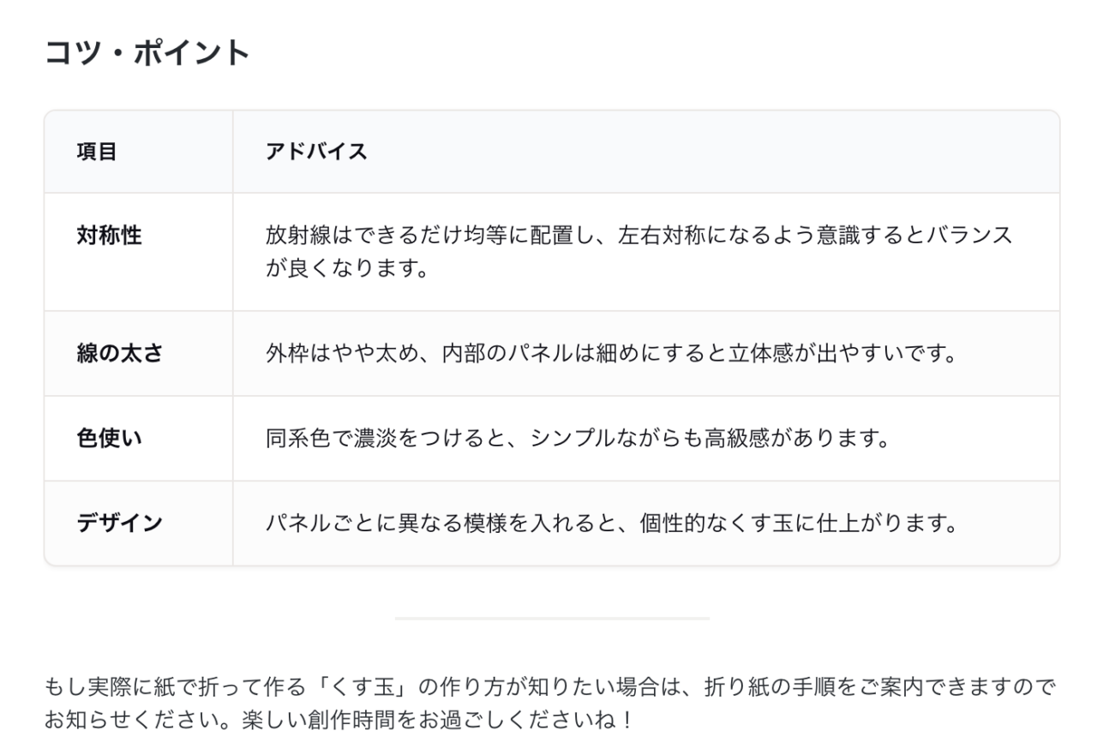This screenshot has width=1097, height=754.
Task: Select the 対称性 row label
Action: click(x=109, y=236)
